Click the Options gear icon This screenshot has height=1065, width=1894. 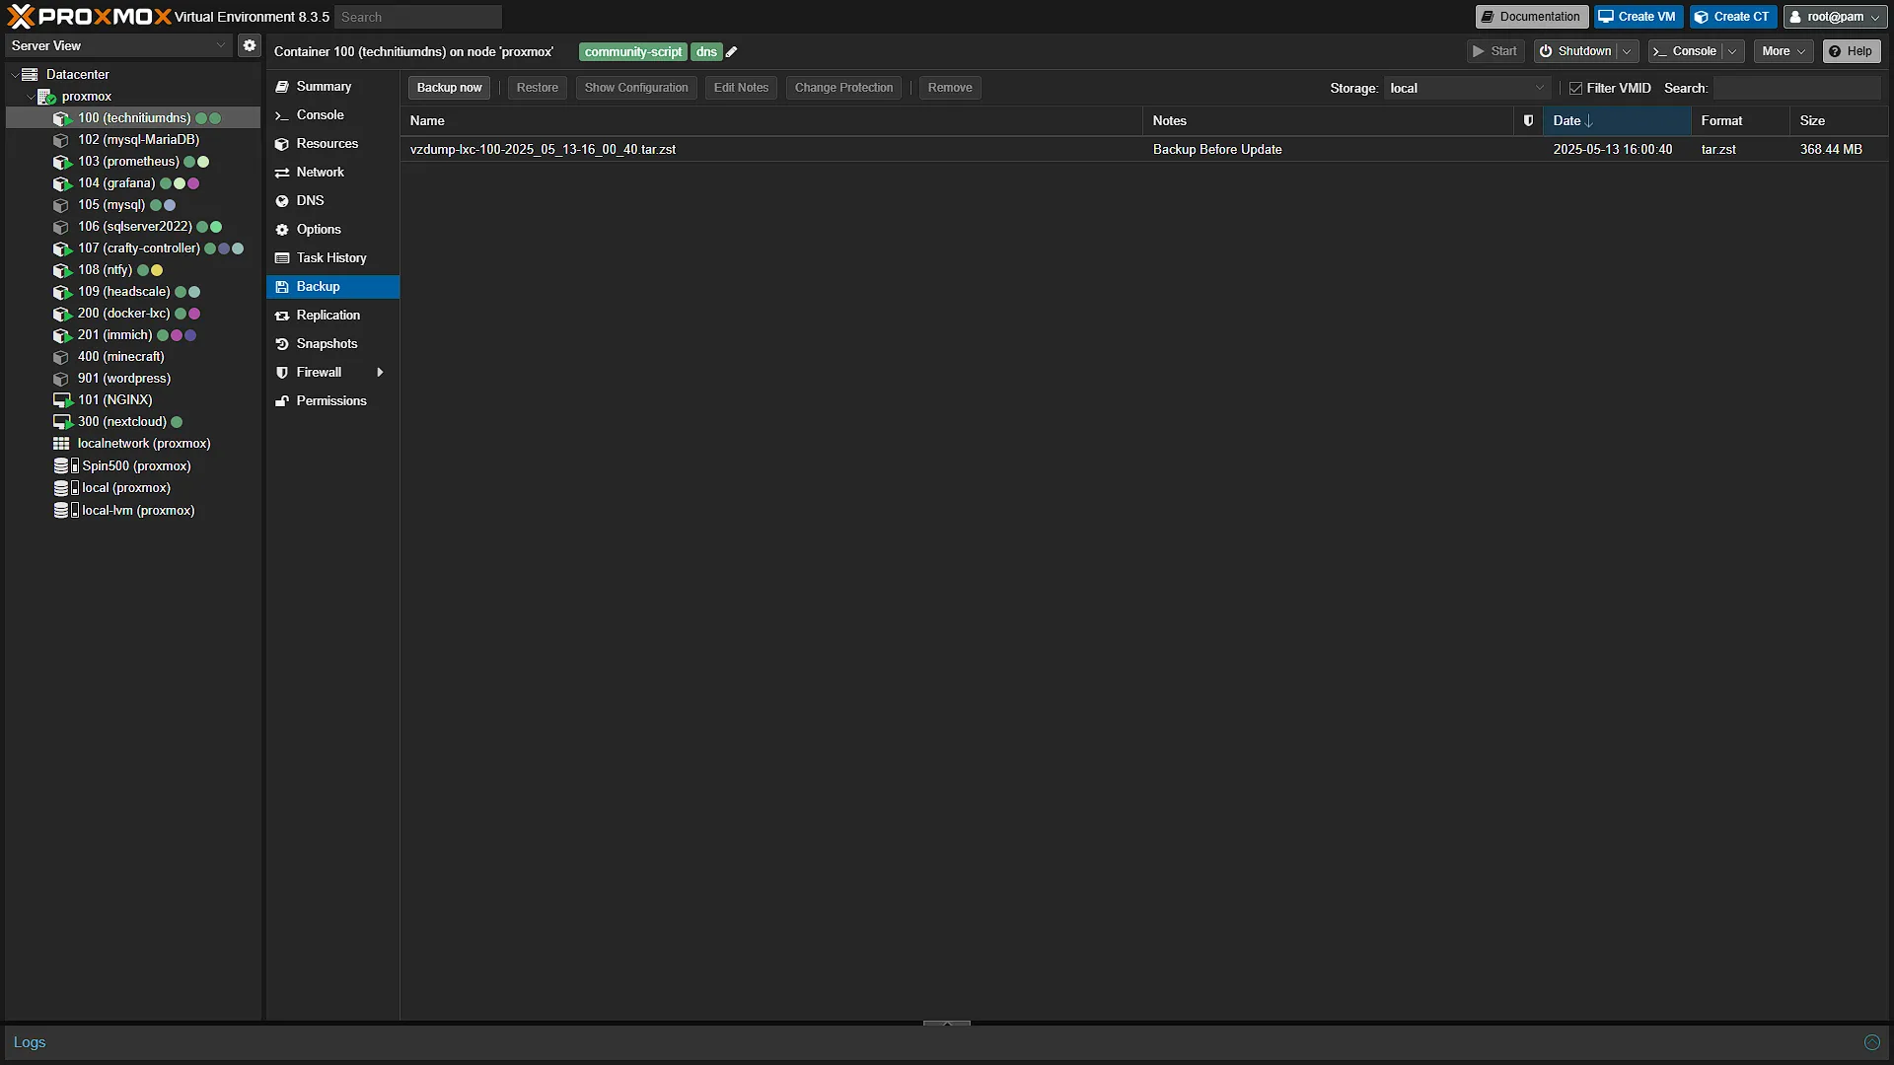click(x=282, y=230)
